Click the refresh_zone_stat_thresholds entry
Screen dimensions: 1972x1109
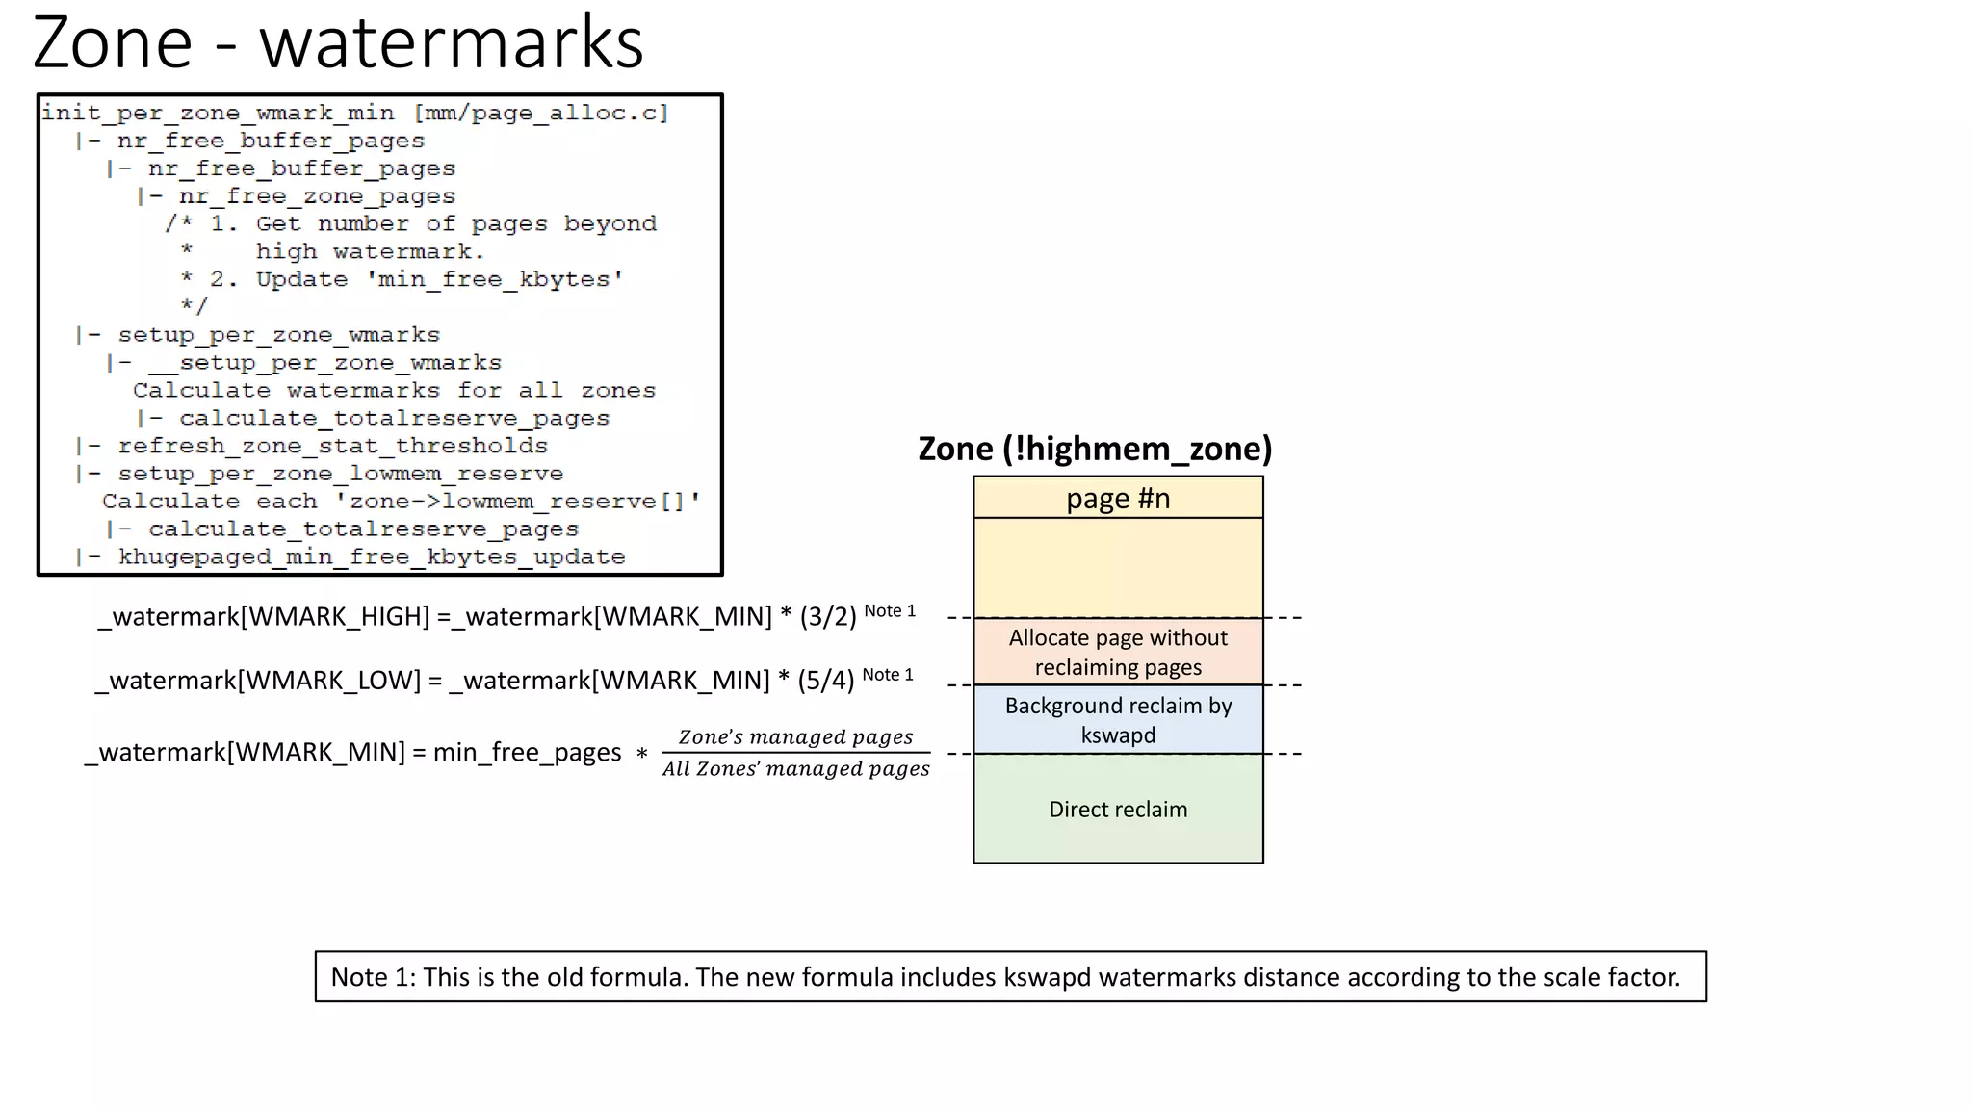(x=331, y=446)
